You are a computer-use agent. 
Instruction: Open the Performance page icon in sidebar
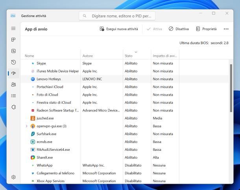(13, 51)
